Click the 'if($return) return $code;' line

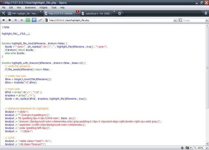(x=19, y=50)
